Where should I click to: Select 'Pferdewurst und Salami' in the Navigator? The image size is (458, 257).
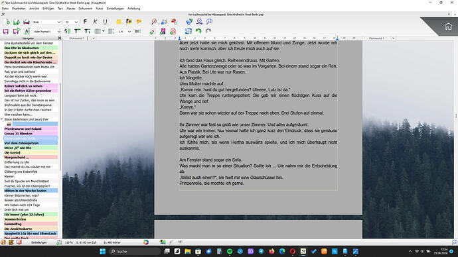[31, 128]
